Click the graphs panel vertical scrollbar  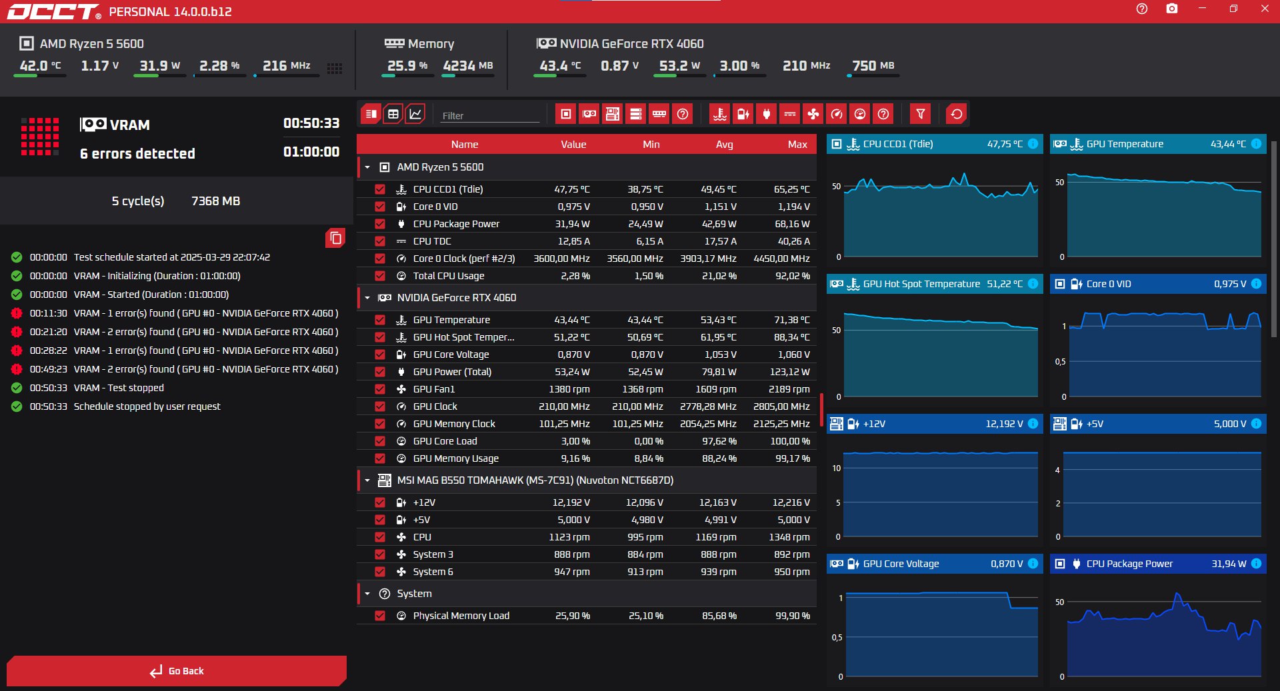[1273, 240]
